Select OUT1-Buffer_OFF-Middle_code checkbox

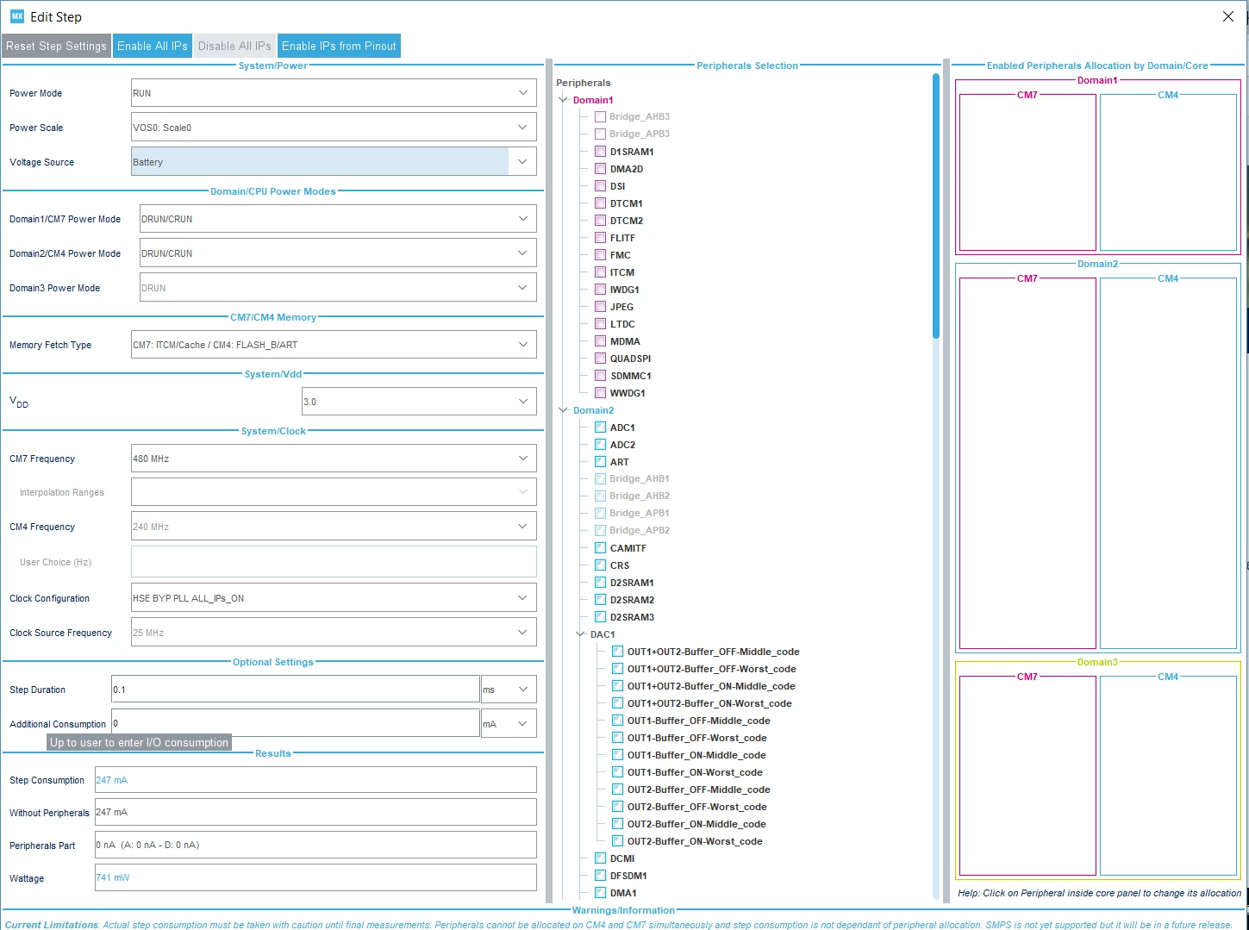pos(617,721)
